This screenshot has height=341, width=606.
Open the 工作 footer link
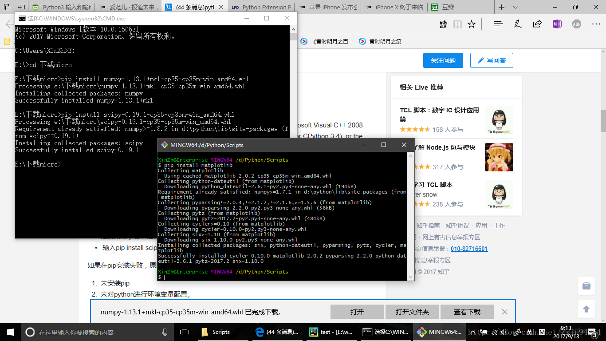click(x=500, y=226)
